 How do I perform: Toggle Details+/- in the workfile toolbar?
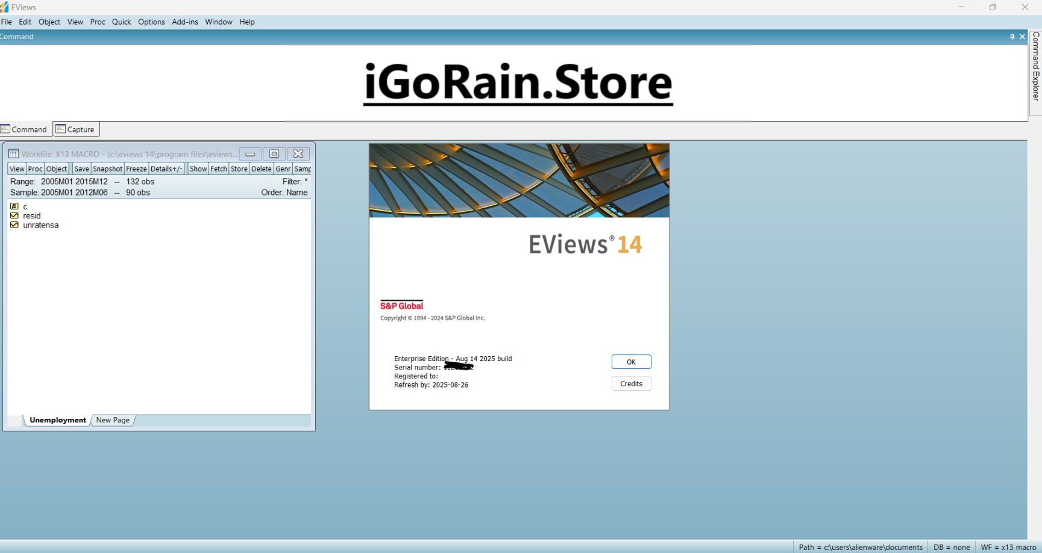point(166,168)
